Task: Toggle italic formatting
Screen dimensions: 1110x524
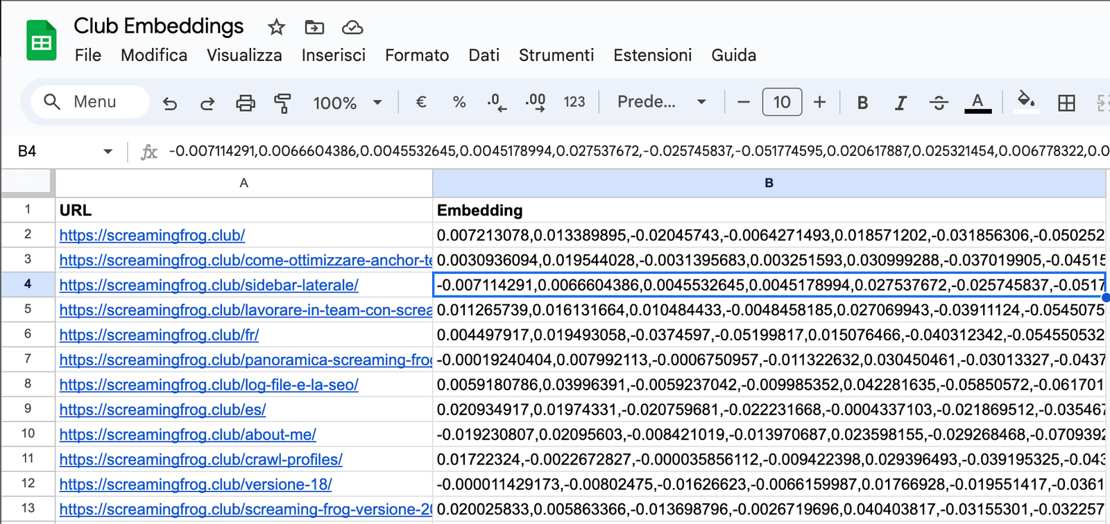Action: tap(900, 103)
